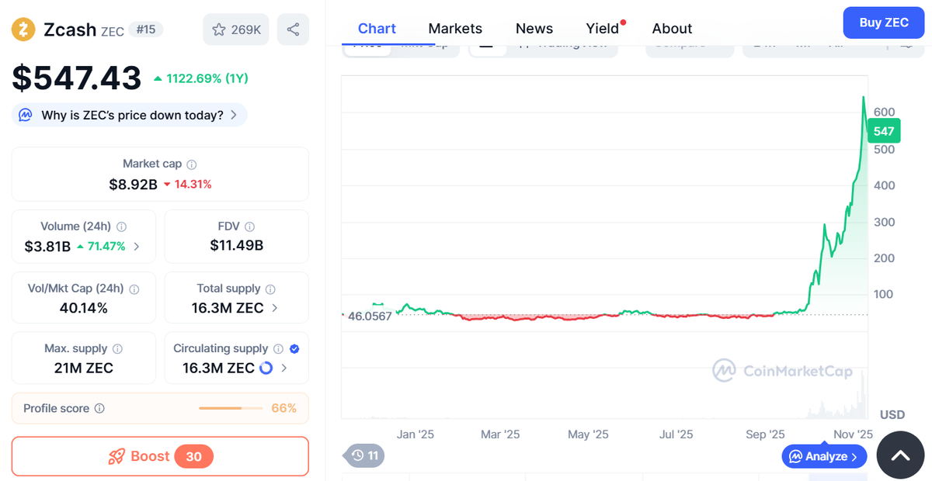Viewport: 932px width, 481px height.
Task: Switch to the Markets tab
Action: click(x=455, y=29)
